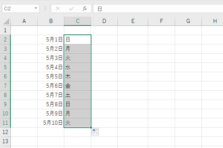Select row 8 header
The image size is (223, 148).
(5, 95)
